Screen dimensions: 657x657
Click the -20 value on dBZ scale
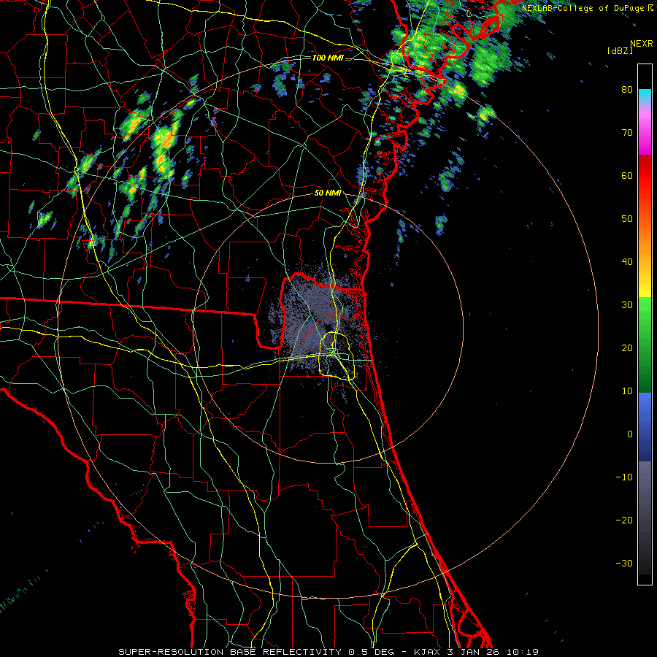coord(624,520)
